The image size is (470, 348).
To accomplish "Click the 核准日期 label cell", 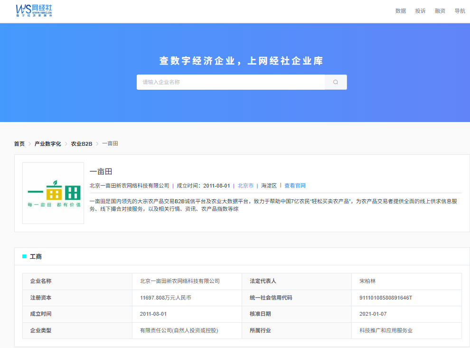I will click(297, 314).
